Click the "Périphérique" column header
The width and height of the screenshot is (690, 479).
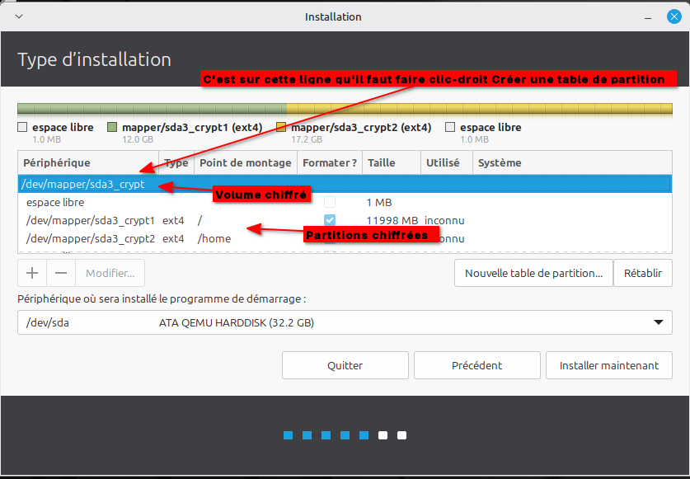point(58,162)
